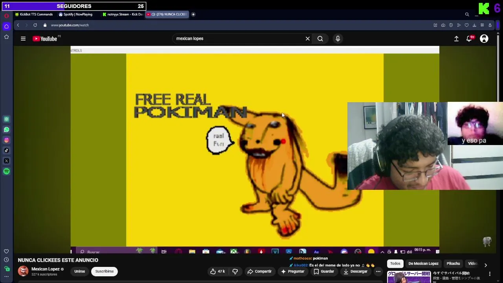Open Instagram from the Opera sidebar

[x=6, y=140]
